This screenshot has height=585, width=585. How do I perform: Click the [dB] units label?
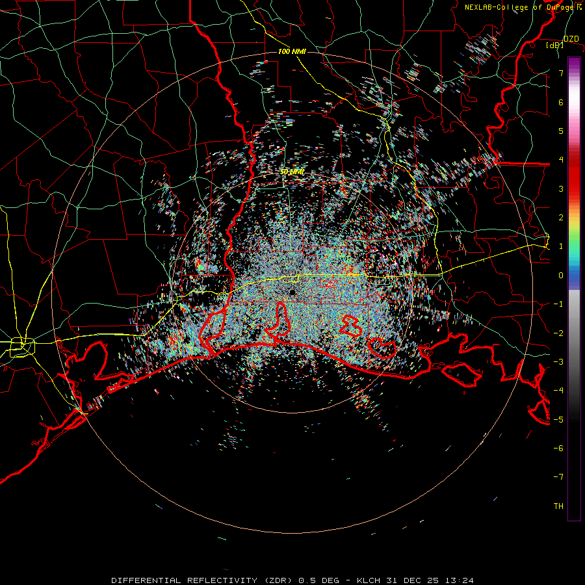pos(555,45)
